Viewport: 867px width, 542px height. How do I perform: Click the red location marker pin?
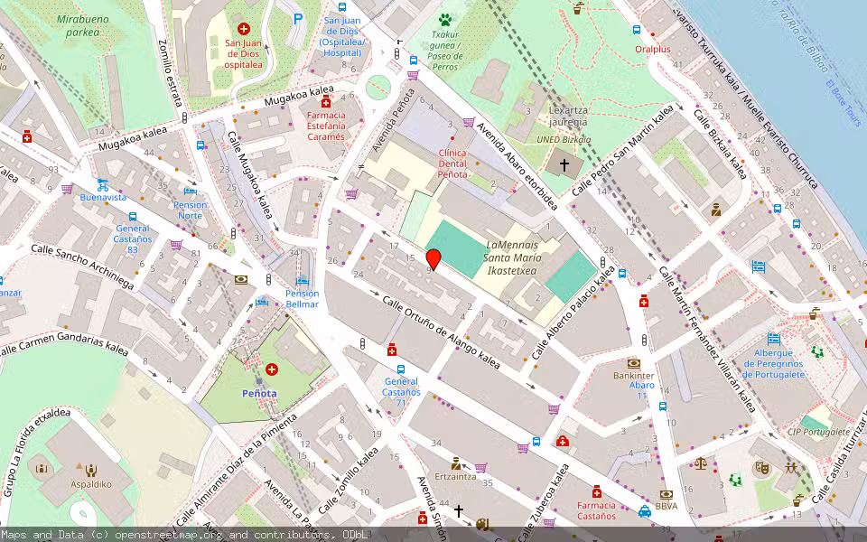(x=433, y=259)
